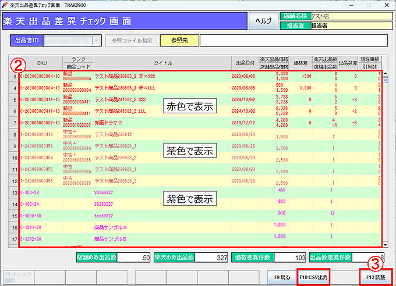Select the タイトル column header
Screen dimensions: 396x286
[162, 62]
